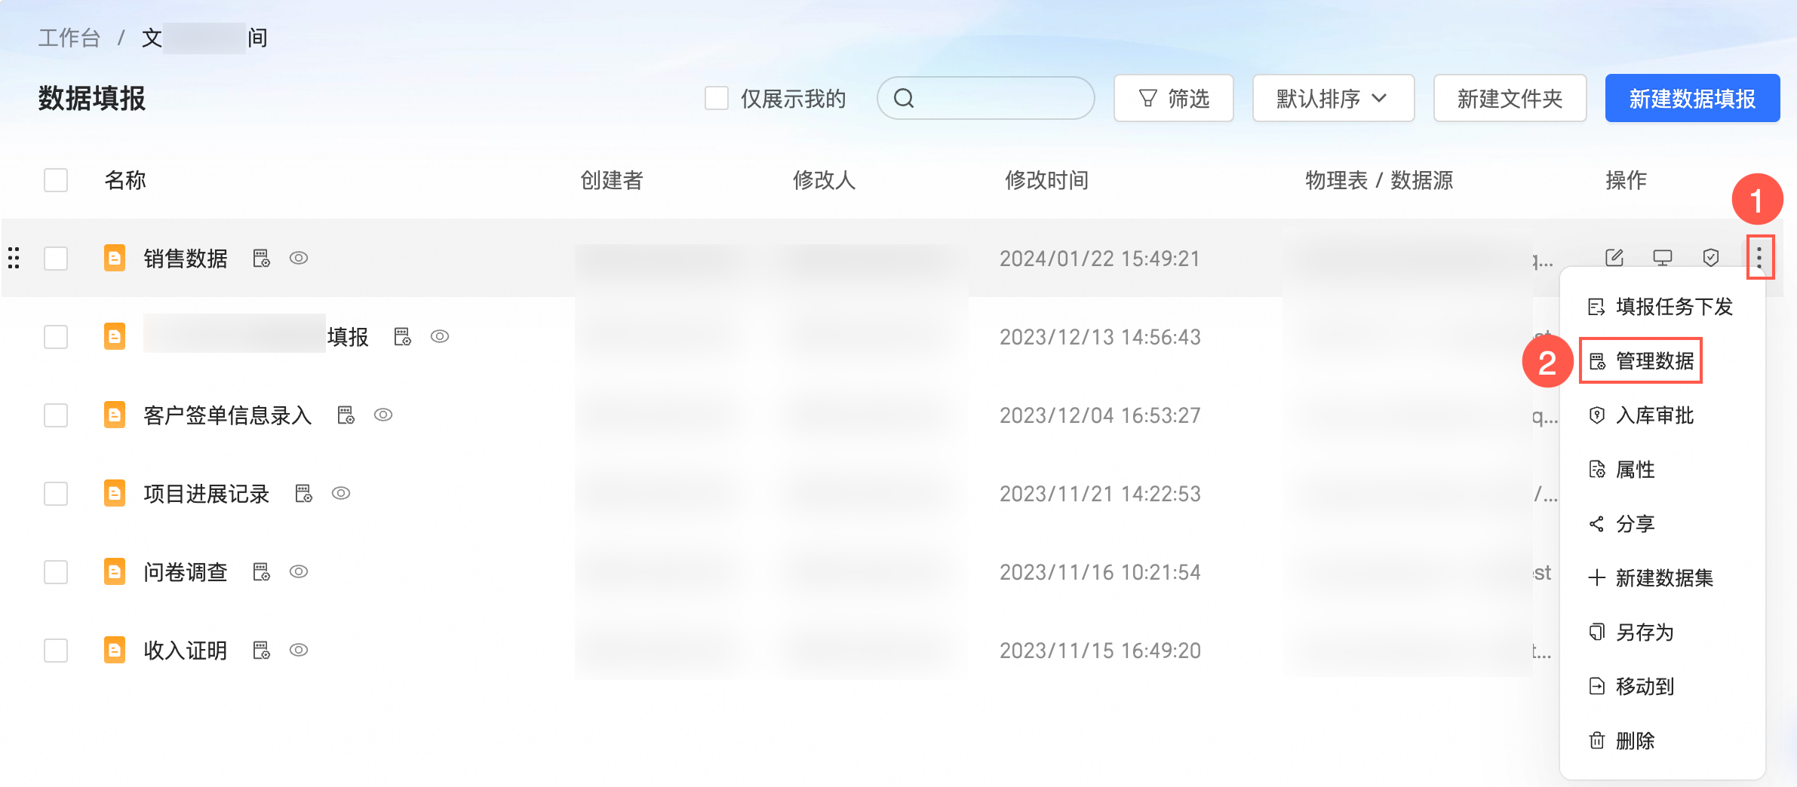This screenshot has width=1797, height=787.
Task: Click the 物理表 / 数据源 column header
Action: (x=1379, y=180)
